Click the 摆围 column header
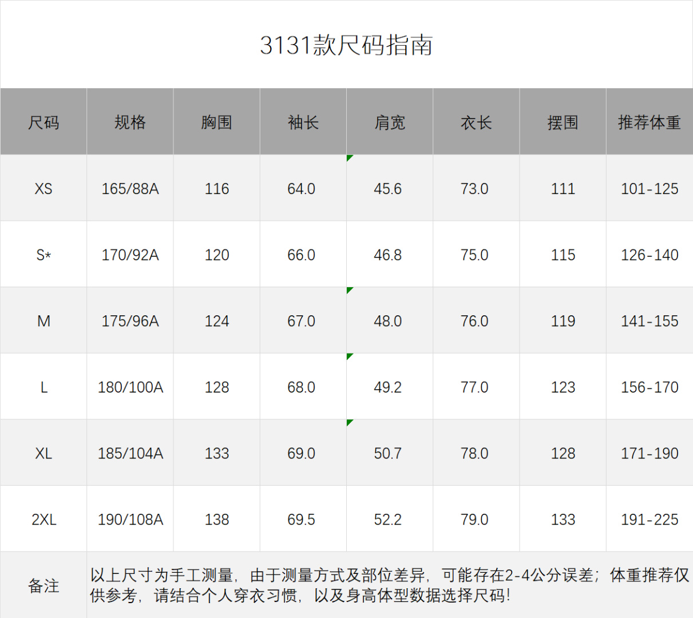693x618 pixels. [x=563, y=122]
